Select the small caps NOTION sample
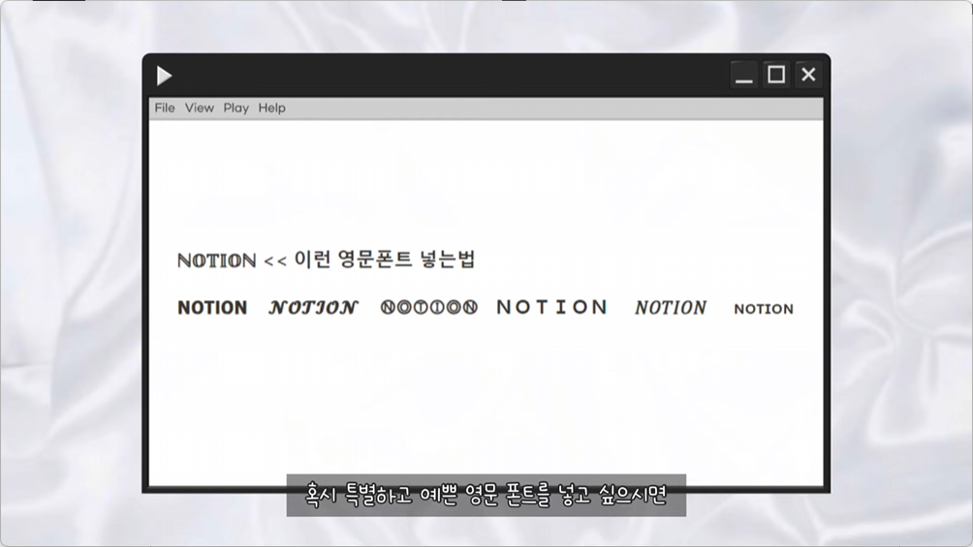The image size is (973, 547). point(764,309)
